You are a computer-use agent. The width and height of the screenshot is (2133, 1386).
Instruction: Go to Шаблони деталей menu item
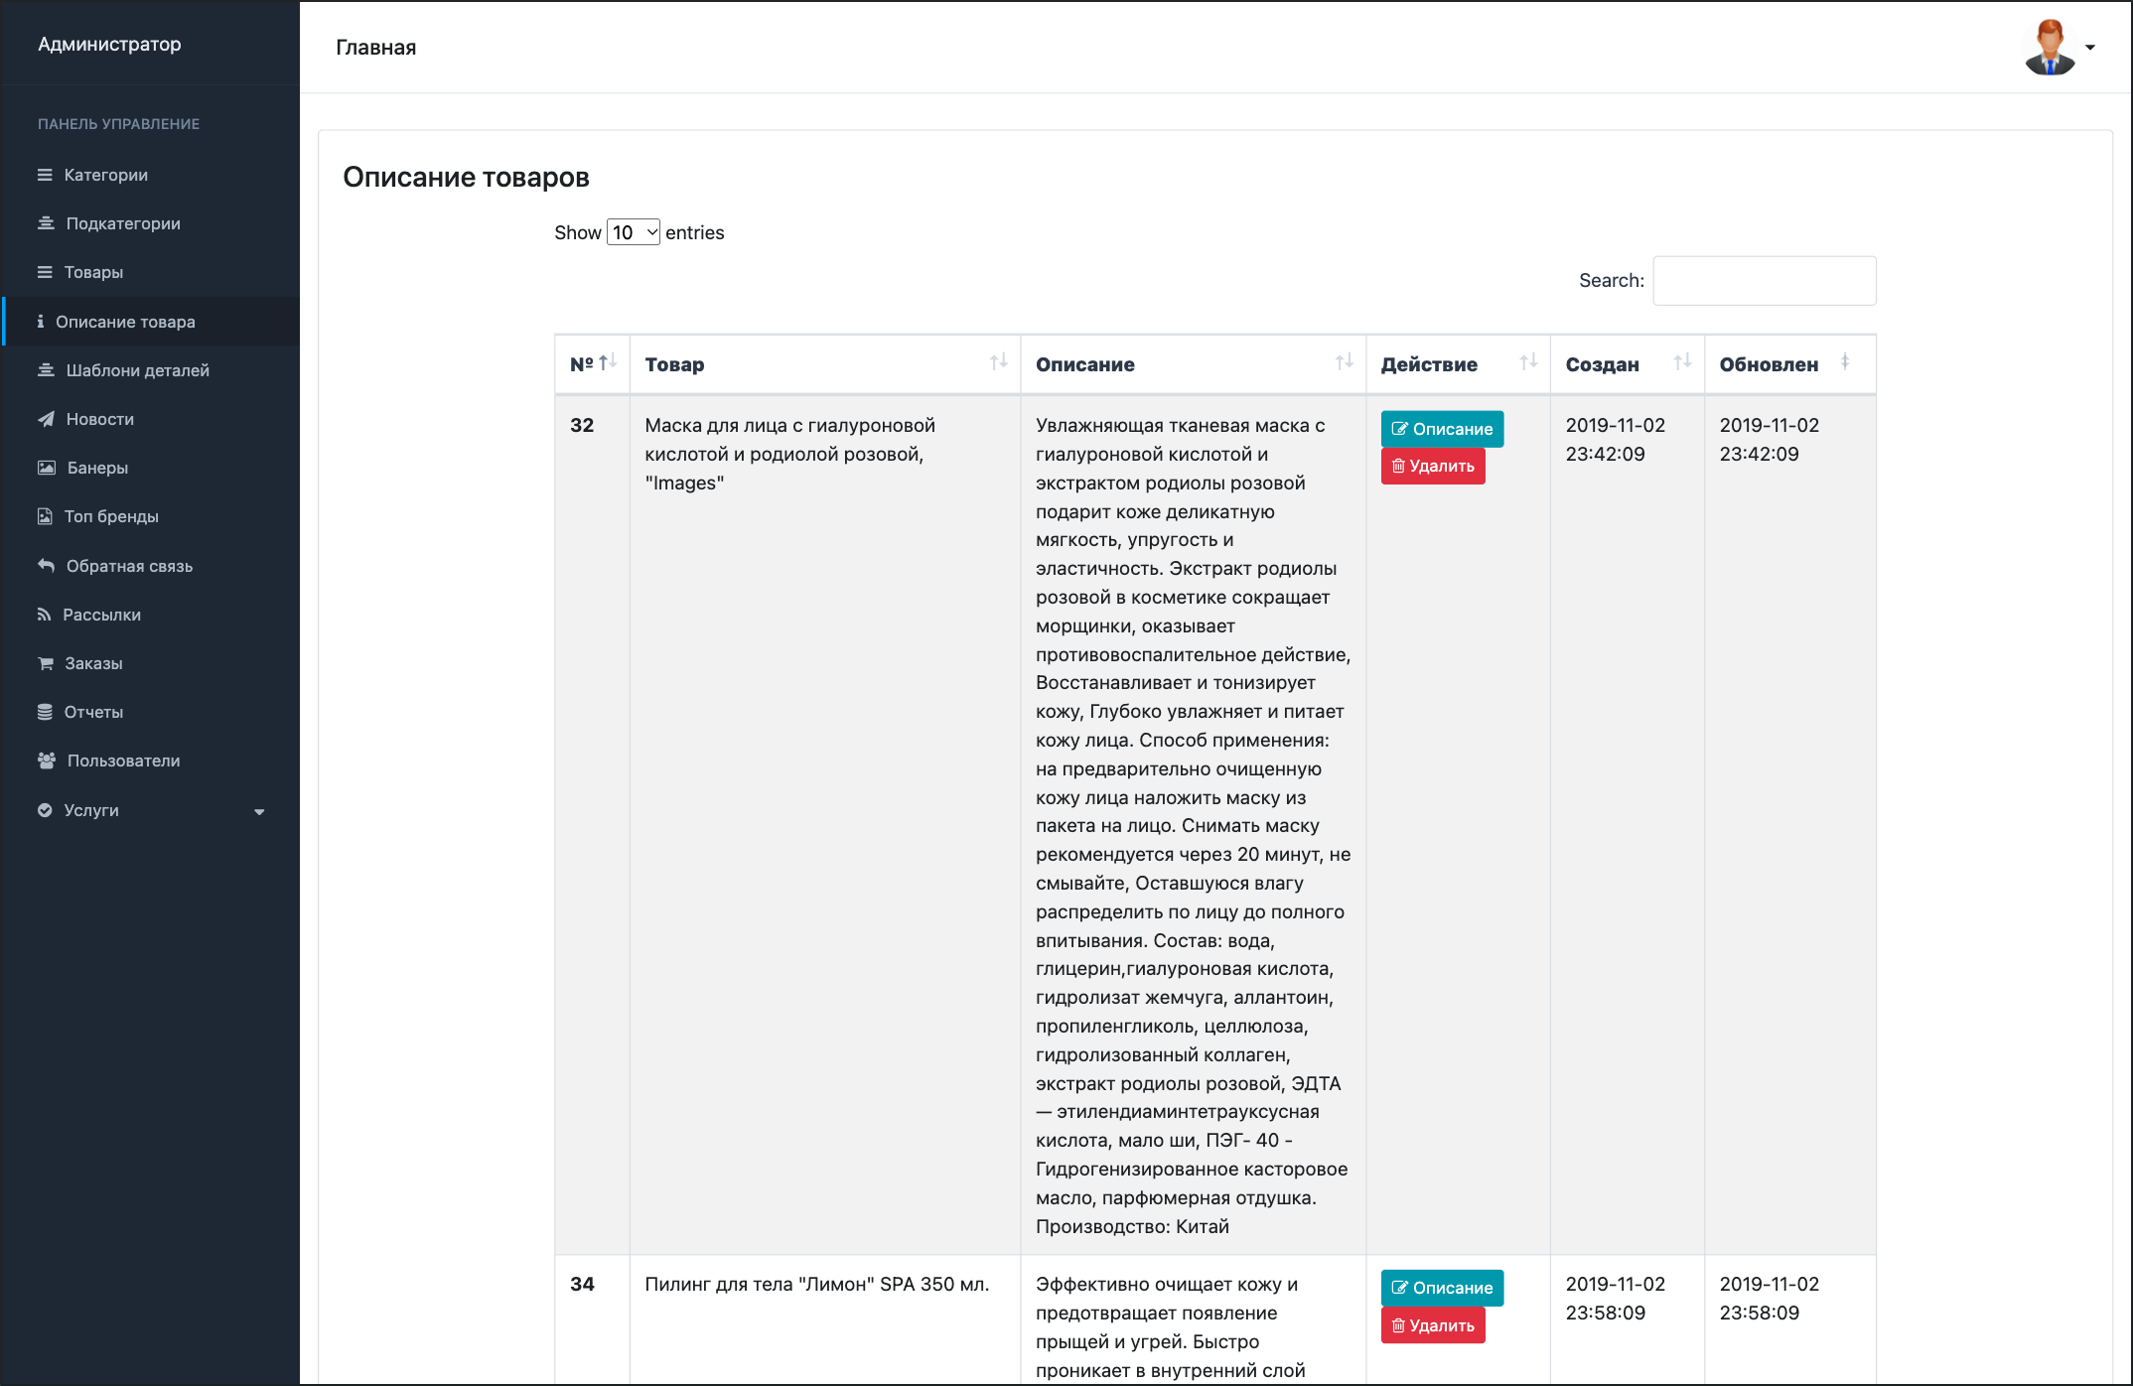tap(151, 370)
